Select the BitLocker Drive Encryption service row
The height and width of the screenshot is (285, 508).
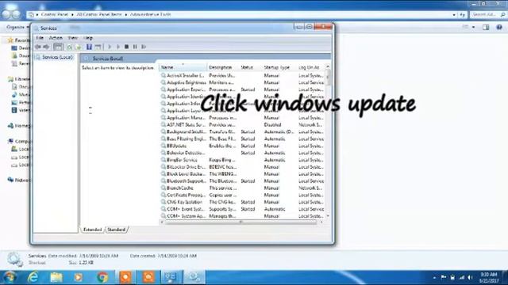pyautogui.click(x=242, y=167)
